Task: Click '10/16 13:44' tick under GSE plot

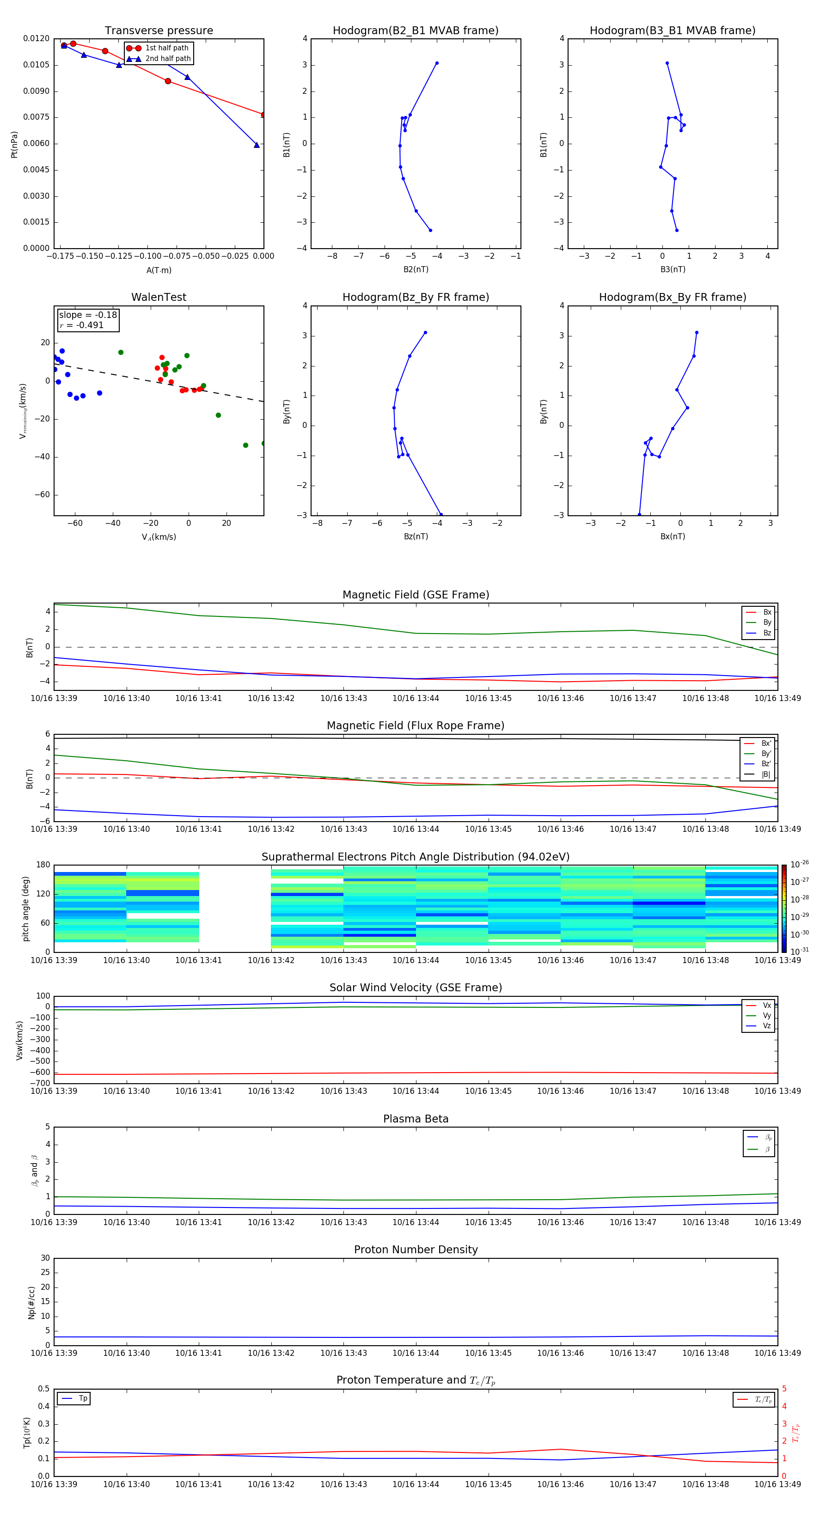Action: [x=416, y=698]
